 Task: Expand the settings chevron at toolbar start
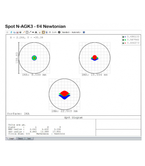coord(7,32)
